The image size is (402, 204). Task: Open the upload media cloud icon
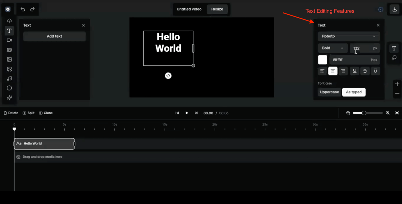coord(9,21)
